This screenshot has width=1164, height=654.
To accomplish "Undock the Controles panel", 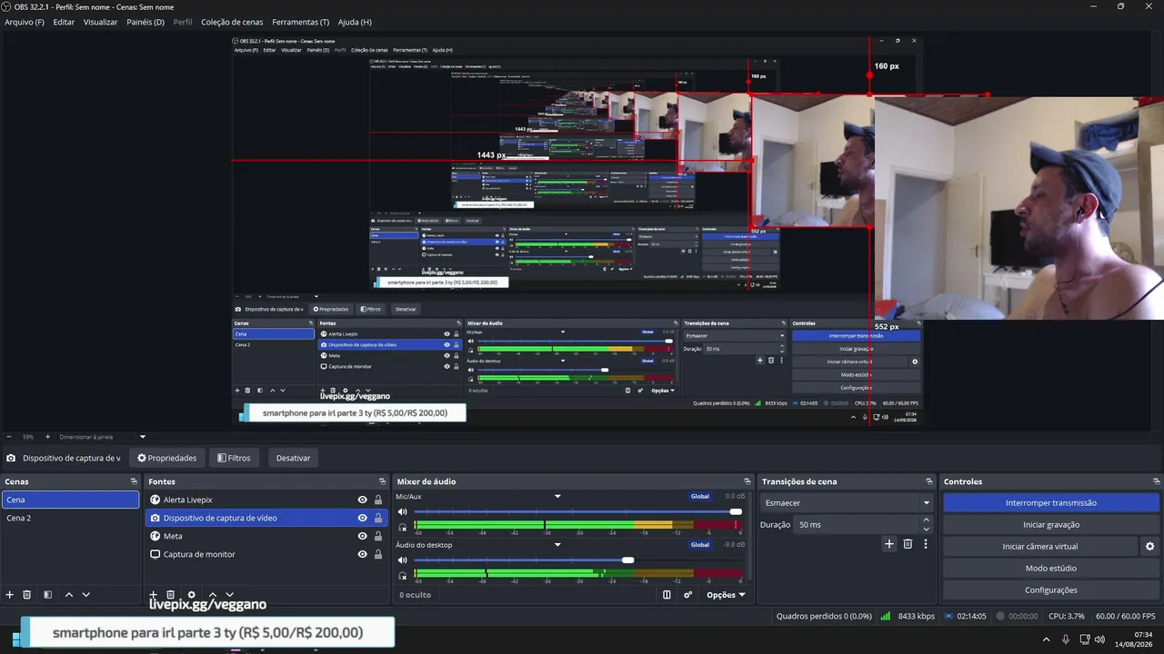I will [1157, 481].
